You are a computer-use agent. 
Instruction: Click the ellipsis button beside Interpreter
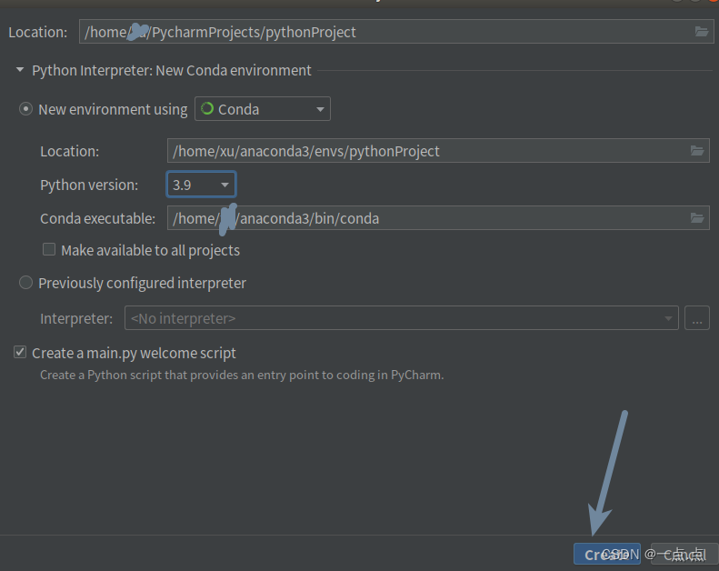[x=697, y=318]
